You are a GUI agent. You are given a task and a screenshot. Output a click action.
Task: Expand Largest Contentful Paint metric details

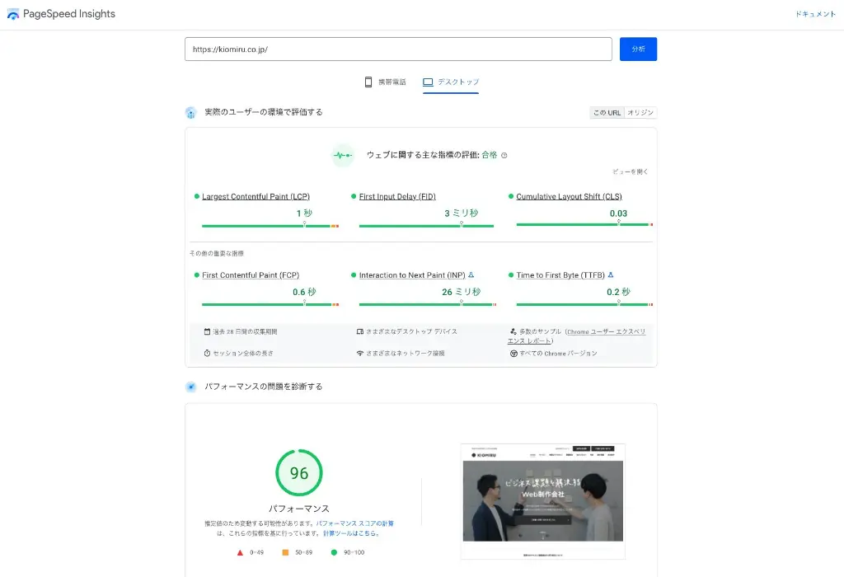pos(257,196)
